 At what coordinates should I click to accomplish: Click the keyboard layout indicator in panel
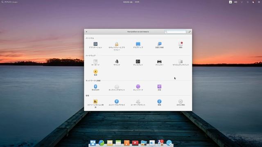coord(230,2)
